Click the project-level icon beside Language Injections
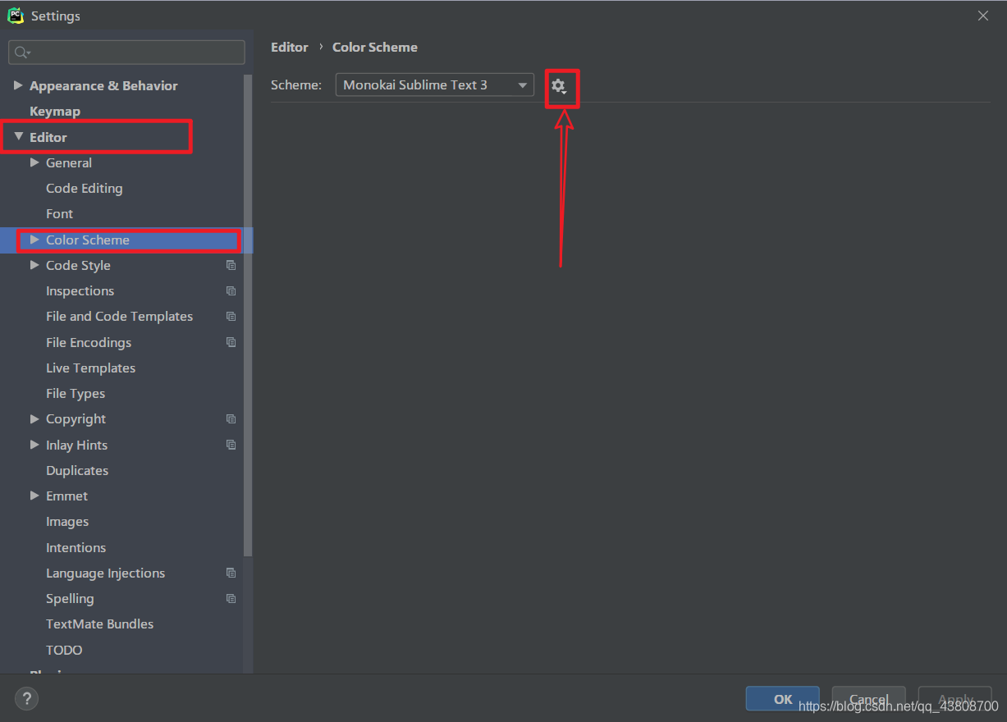This screenshot has width=1007, height=722. coord(231,573)
